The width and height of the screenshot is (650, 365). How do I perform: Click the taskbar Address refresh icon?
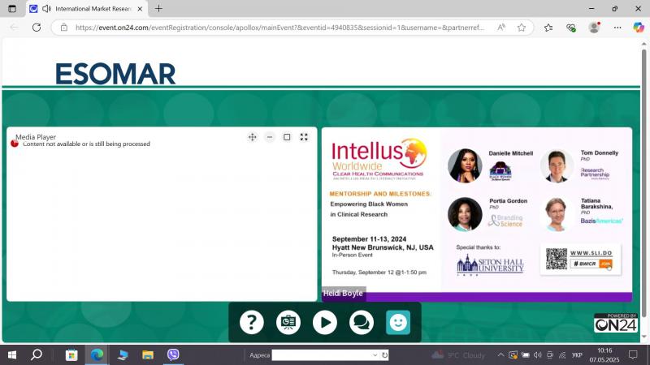coord(384,355)
